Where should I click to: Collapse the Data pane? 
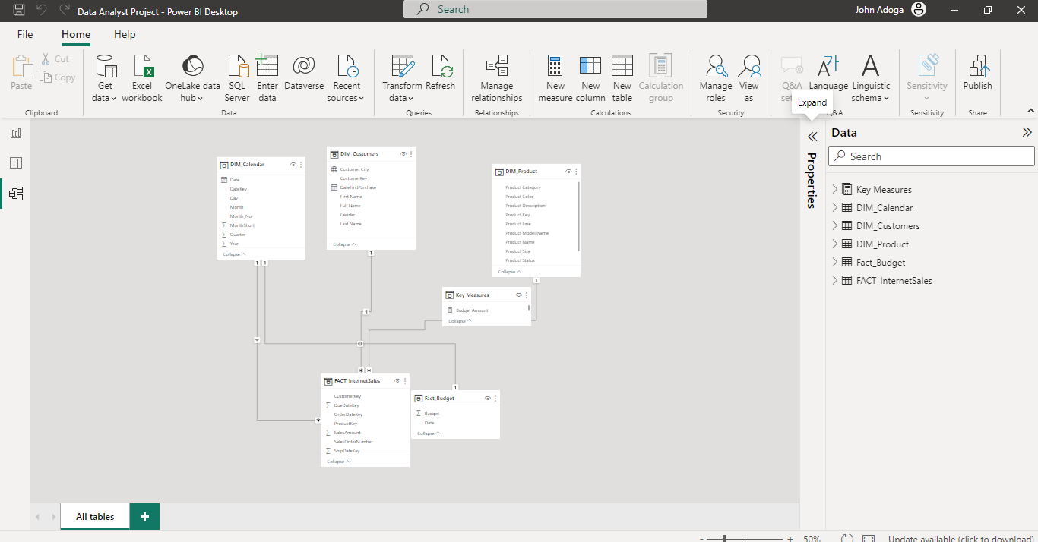tap(1027, 132)
